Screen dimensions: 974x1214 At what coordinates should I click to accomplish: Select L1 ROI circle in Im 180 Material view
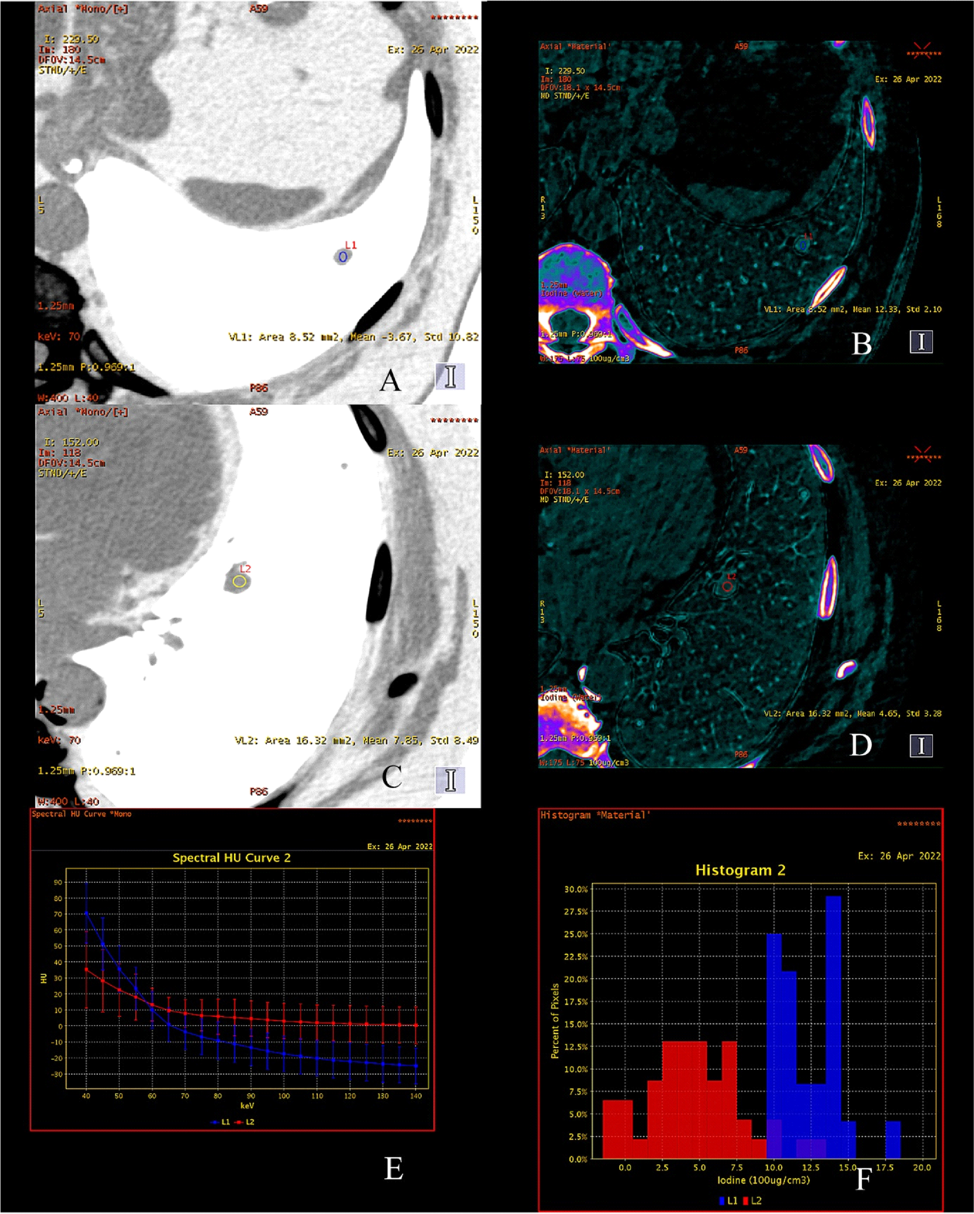click(803, 245)
